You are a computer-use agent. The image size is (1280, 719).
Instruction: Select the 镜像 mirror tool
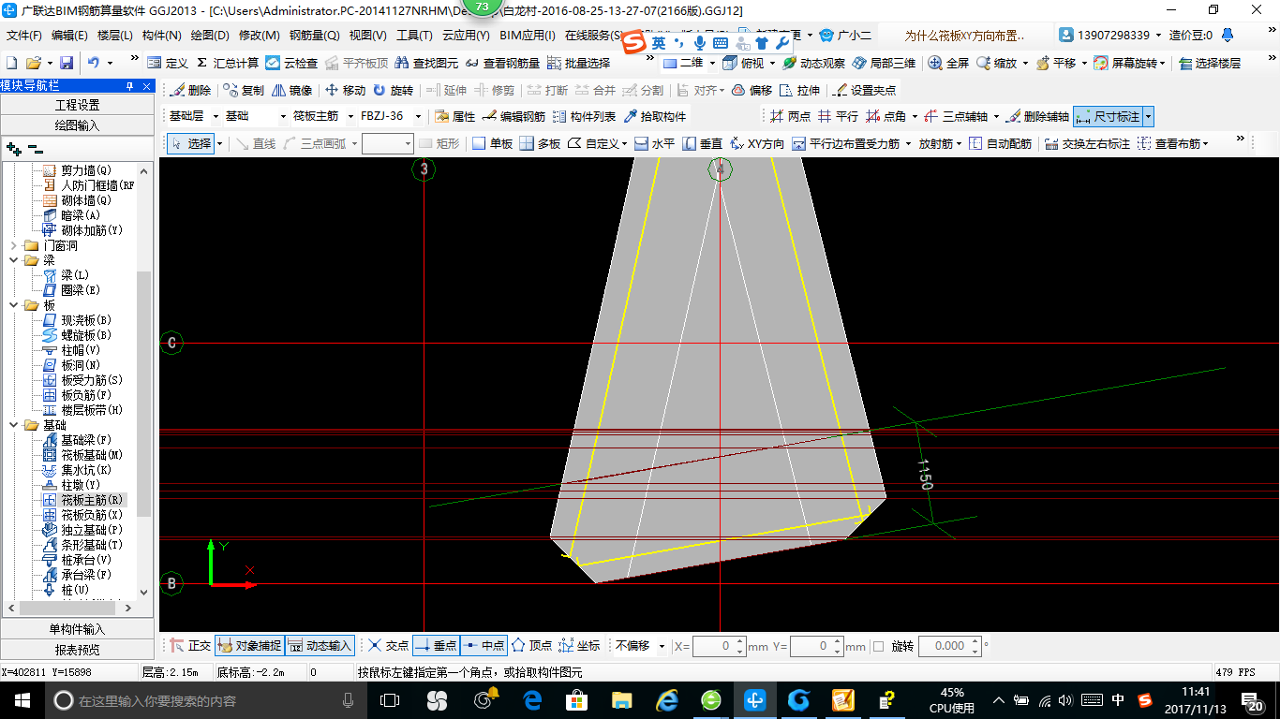tap(291, 91)
